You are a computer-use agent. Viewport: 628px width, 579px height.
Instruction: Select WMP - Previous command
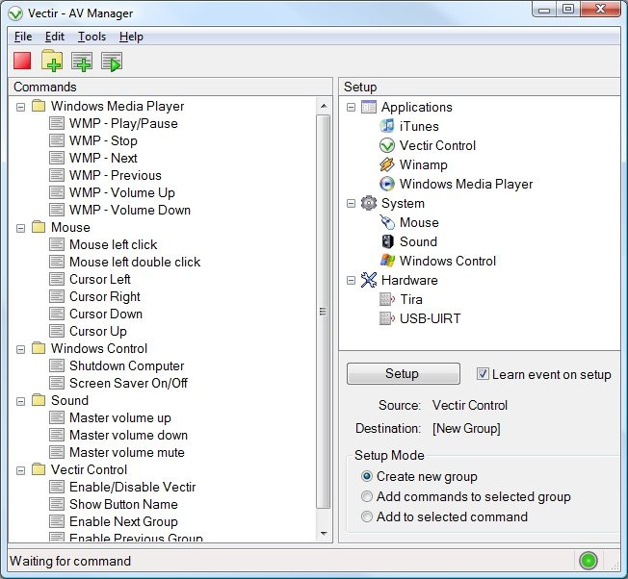click(116, 175)
